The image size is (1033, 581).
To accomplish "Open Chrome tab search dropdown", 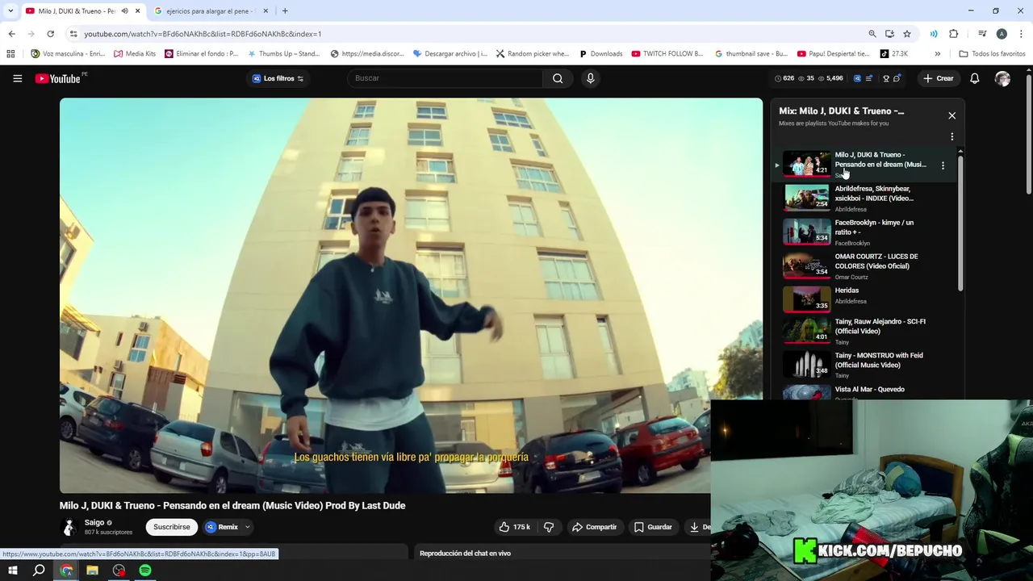I will (x=10, y=11).
